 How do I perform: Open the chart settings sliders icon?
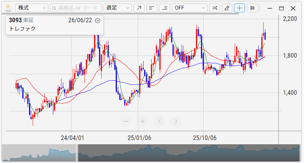252,8
